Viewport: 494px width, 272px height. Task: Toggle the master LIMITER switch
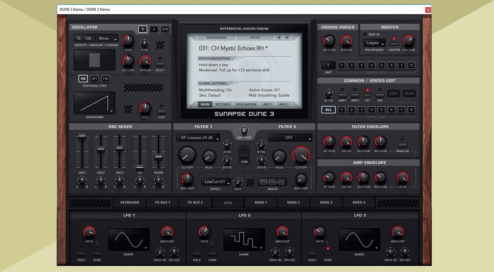[x=394, y=44]
